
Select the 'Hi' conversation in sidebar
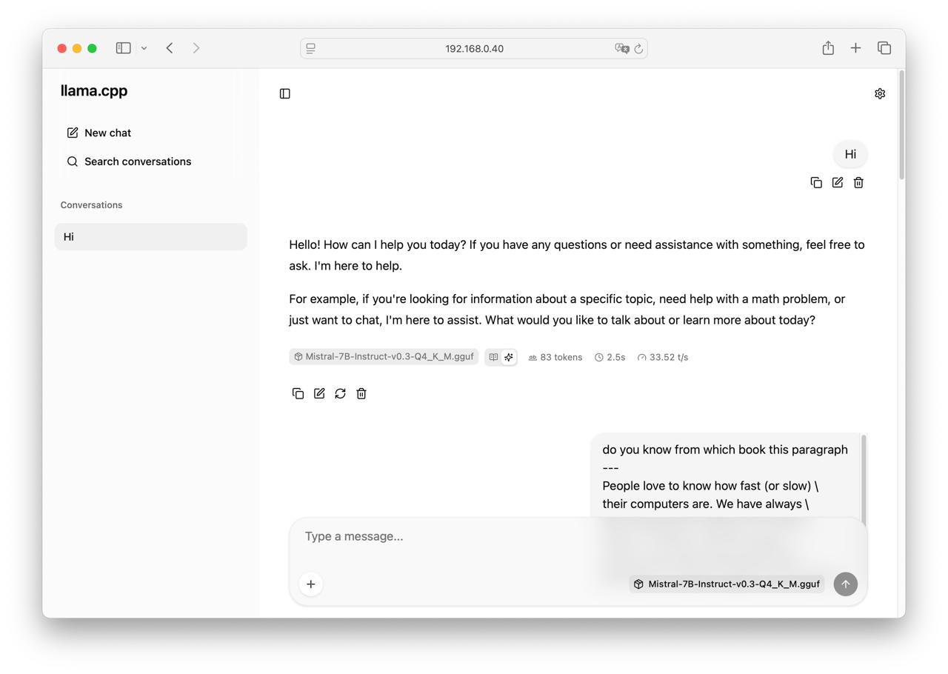(x=150, y=237)
